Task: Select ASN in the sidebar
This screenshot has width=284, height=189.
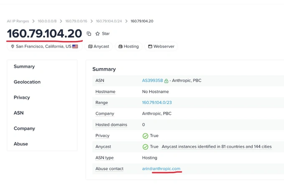Action: point(19,113)
